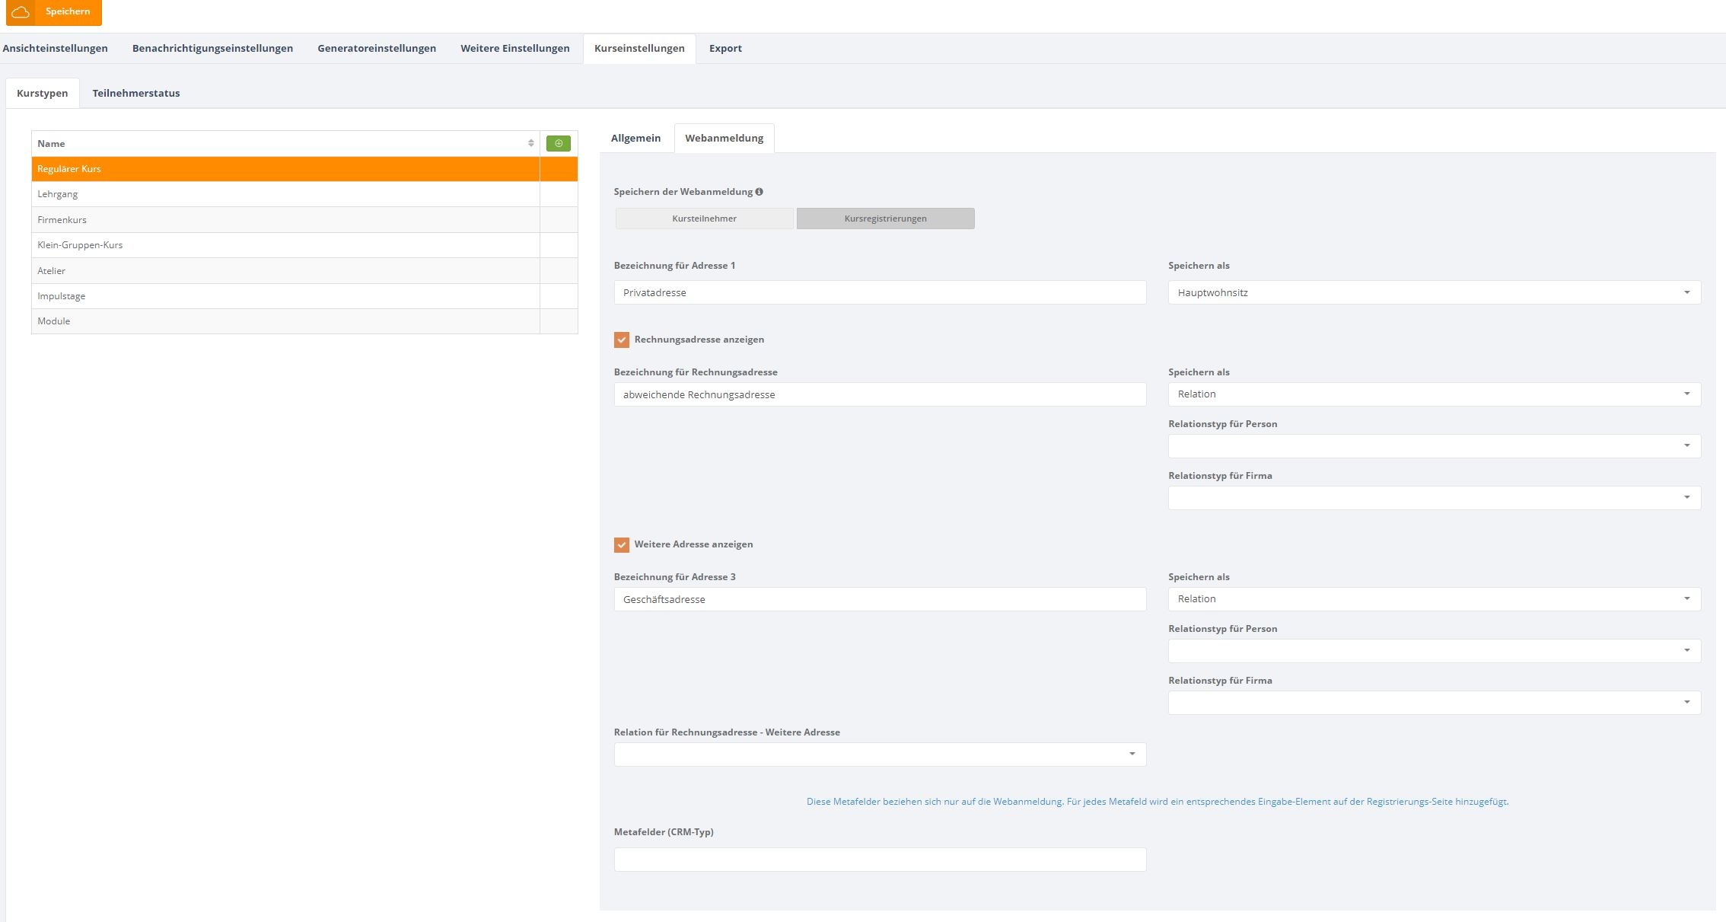
Task: Select the Webanmeldung tab
Action: (x=724, y=138)
